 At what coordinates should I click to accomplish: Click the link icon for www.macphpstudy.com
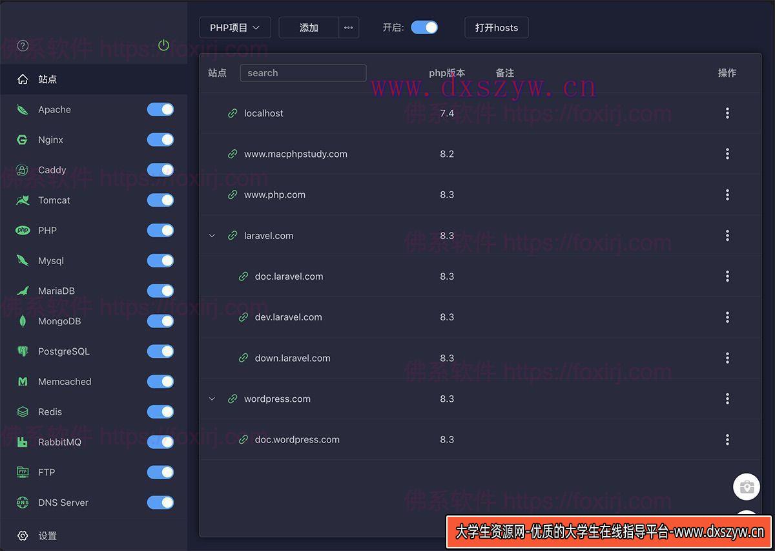232,154
